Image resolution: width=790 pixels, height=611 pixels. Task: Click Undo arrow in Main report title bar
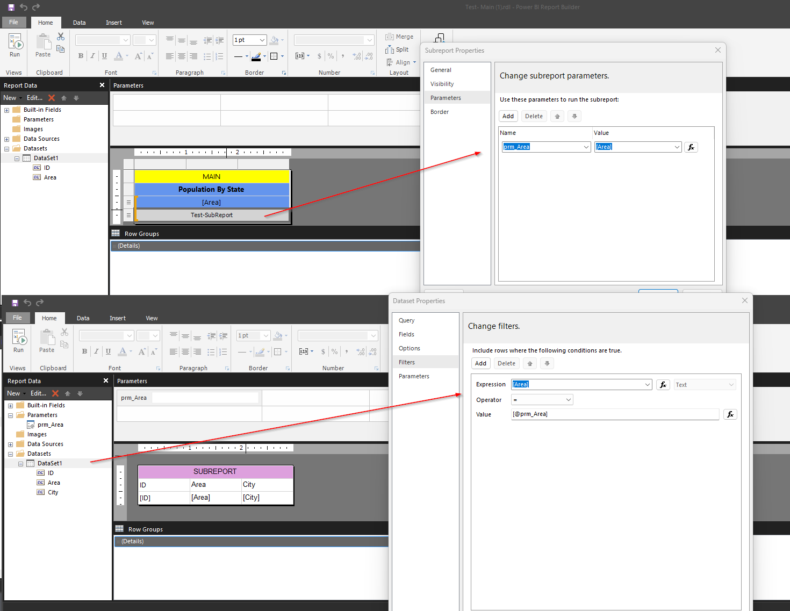click(24, 7)
